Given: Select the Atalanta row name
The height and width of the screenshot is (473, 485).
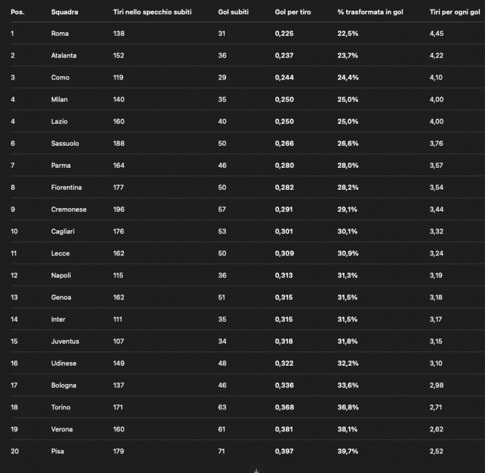Looking at the screenshot, I should pos(64,55).
